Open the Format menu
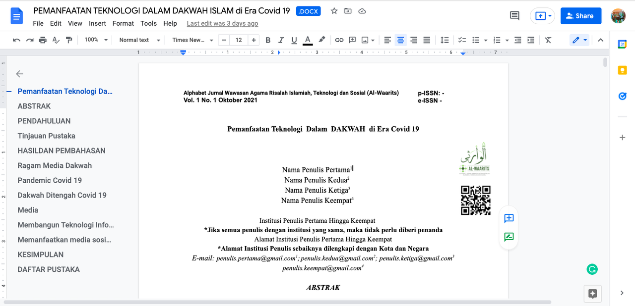Image resolution: width=635 pixels, height=306 pixels. coord(123,23)
